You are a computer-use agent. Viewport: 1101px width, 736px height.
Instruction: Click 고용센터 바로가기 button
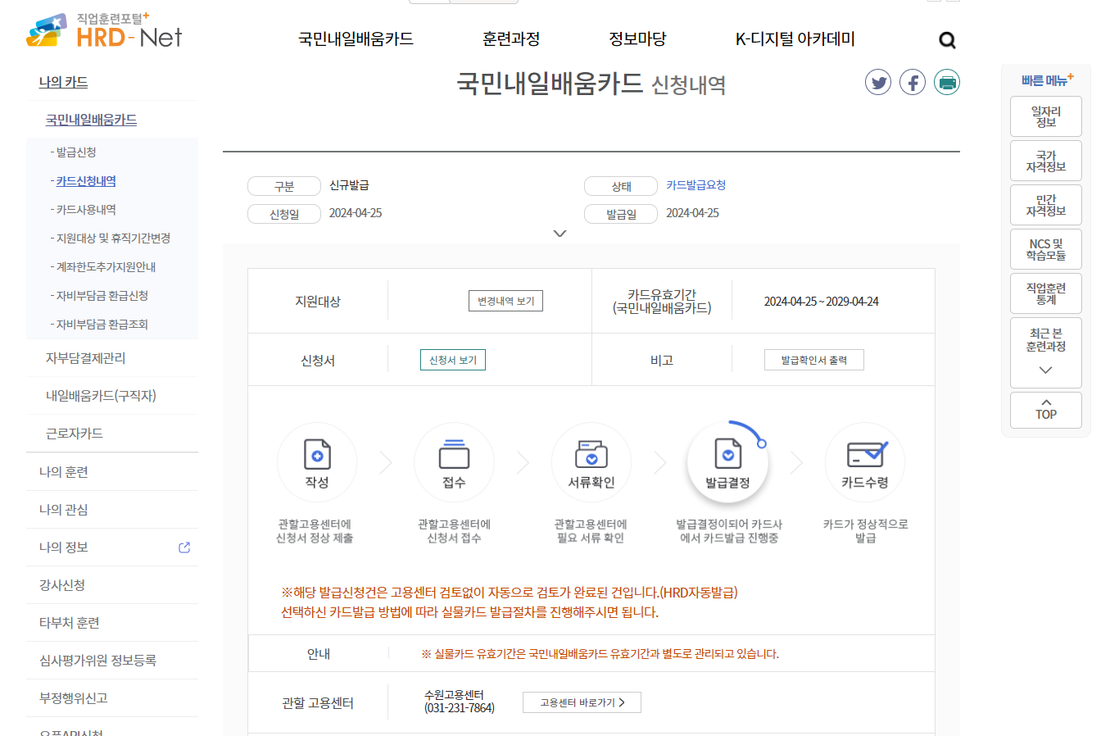(x=582, y=702)
